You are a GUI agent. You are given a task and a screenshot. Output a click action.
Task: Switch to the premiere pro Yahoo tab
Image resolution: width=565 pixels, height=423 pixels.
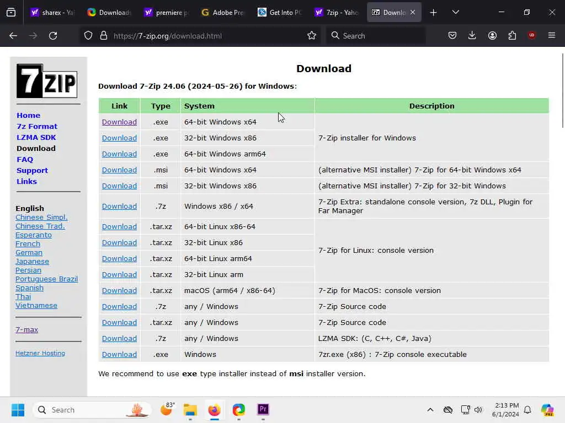point(167,13)
